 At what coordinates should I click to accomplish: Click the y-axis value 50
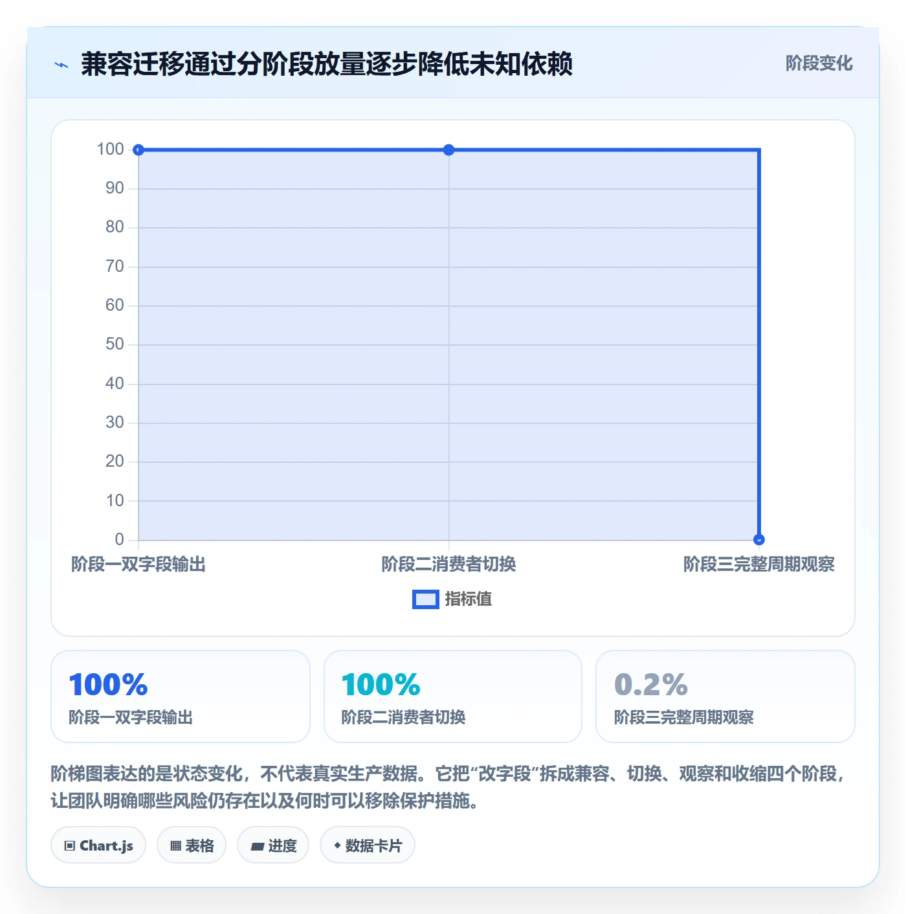tap(115, 344)
